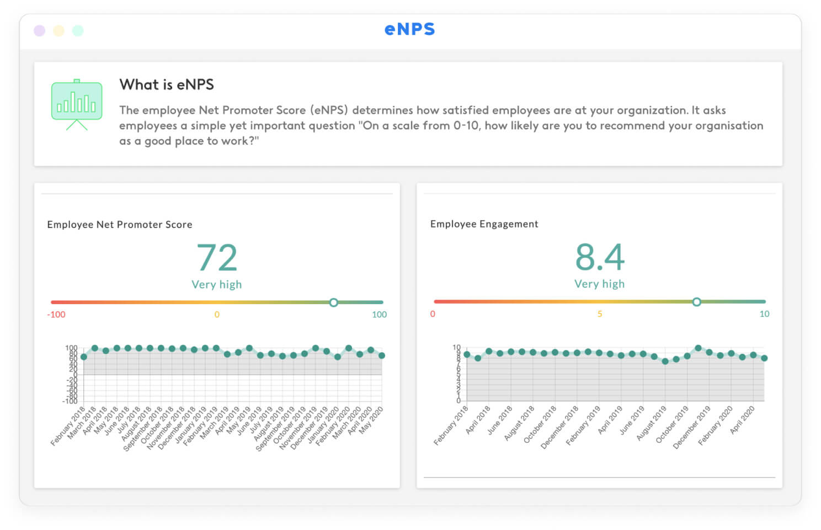
Task: Select the last data point in Net Promoter chart
Action: pos(382,356)
